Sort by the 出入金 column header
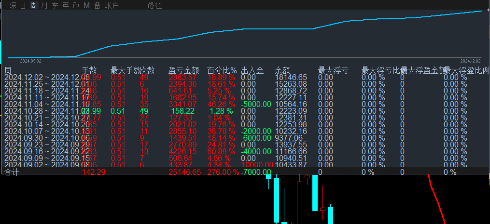Image resolution: width=490 pixels, height=224 pixels. (252, 70)
